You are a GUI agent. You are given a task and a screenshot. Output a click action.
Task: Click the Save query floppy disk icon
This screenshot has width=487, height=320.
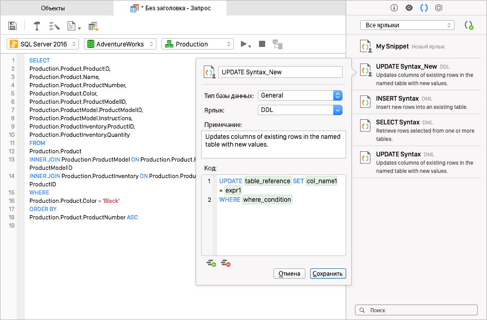tap(12, 26)
